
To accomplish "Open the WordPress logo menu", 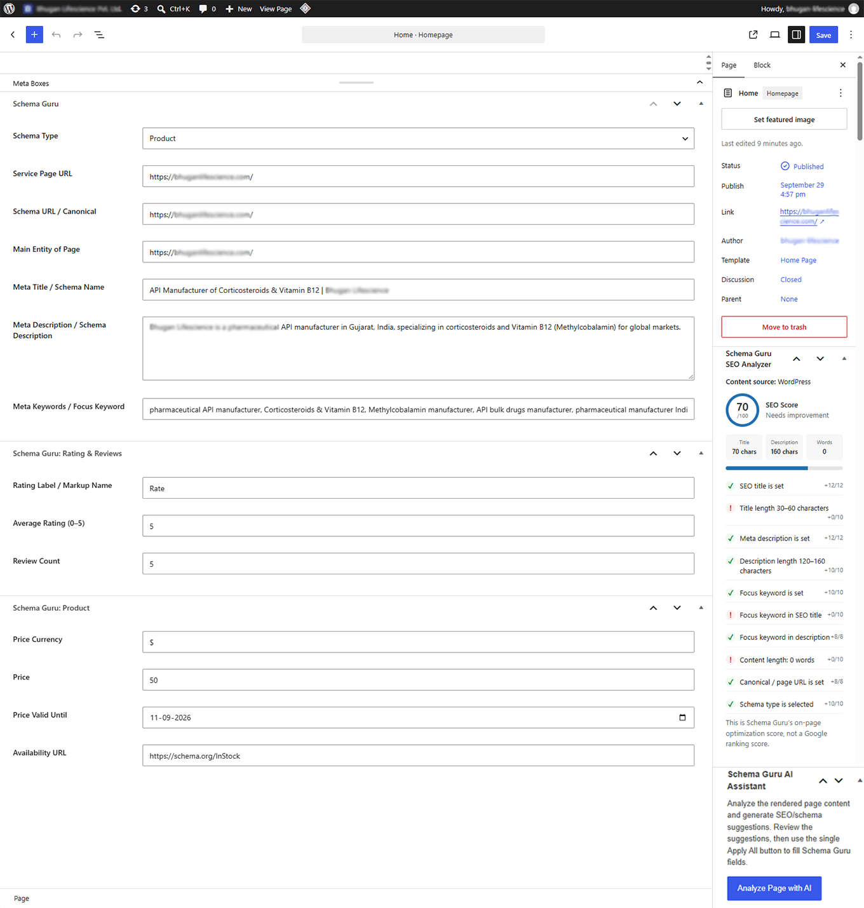I will (x=10, y=9).
